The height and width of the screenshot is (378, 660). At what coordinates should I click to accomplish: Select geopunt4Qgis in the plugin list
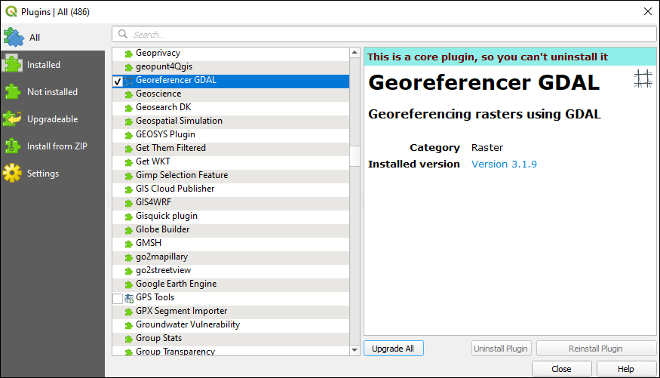(x=231, y=66)
